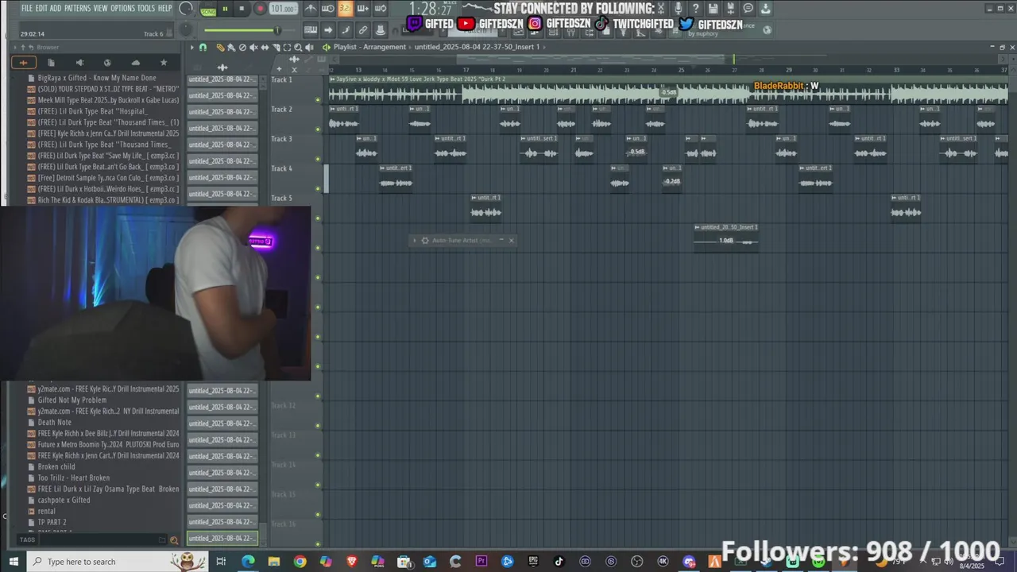Select 'BigRaya x Gifted - Know My Name Done'
Viewport: 1017px width, 572px height.
97,78
